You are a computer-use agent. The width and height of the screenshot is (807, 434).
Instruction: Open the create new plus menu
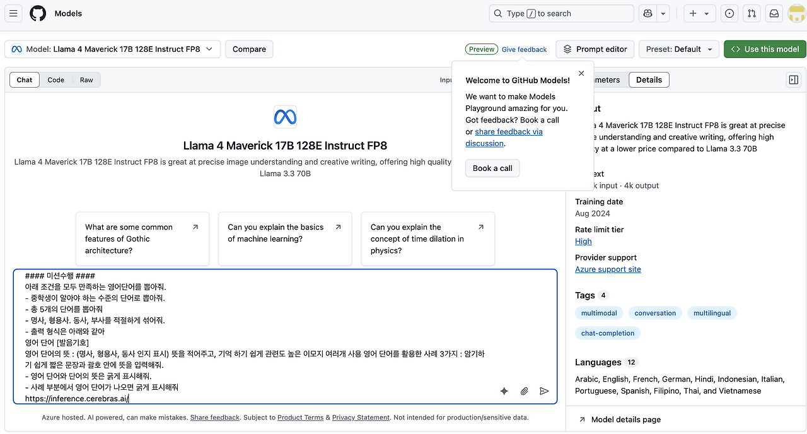click(699, 13)
